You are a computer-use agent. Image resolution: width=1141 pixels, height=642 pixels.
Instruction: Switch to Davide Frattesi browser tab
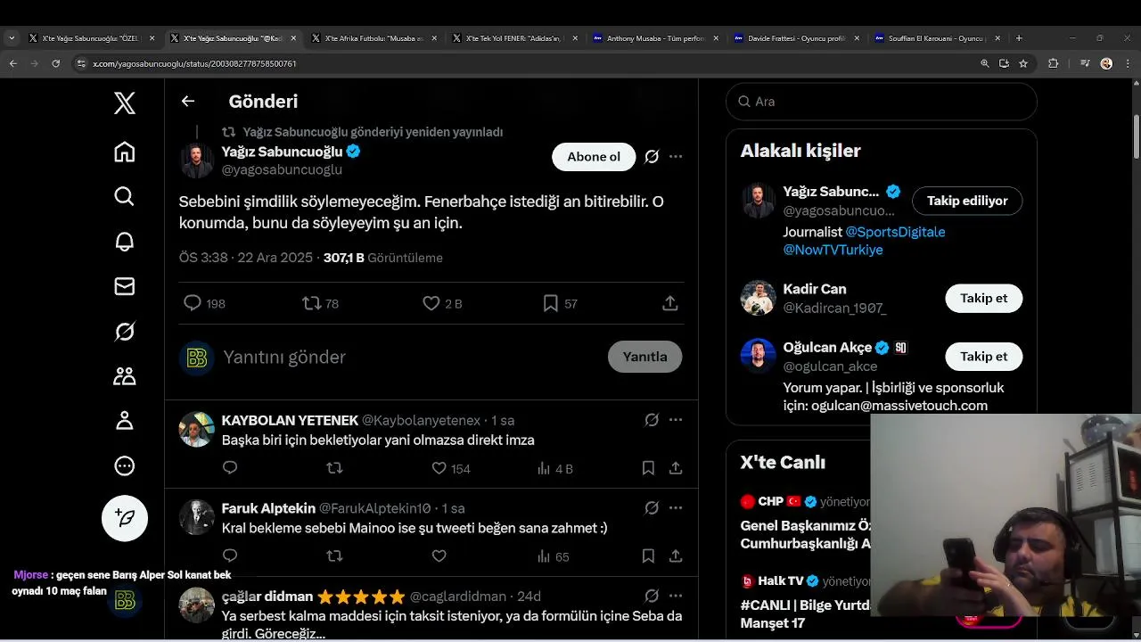(796, 38)
